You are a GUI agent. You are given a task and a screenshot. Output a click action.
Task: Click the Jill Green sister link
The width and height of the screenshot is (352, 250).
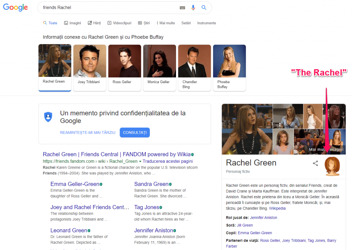pyautogui.click(x=245, y=225)
